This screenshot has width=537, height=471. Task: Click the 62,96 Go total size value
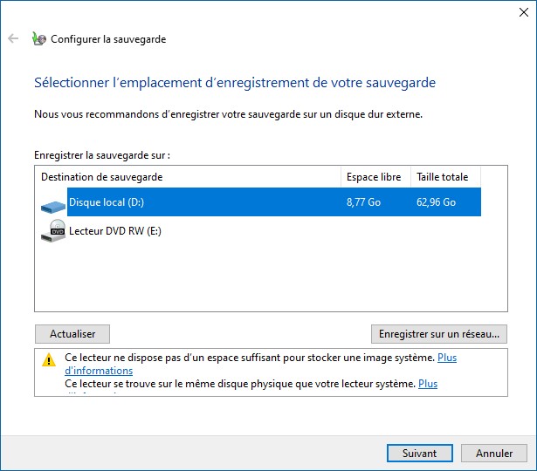(437, 202)
